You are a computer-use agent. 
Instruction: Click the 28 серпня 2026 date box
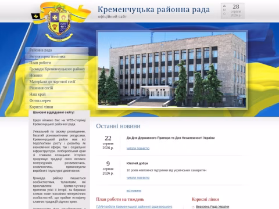pos(233,11)
